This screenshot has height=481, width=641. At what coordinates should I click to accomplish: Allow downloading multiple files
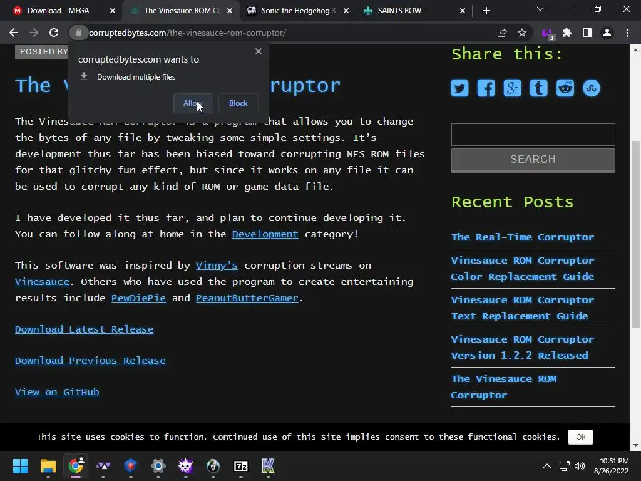pos(193,103)
